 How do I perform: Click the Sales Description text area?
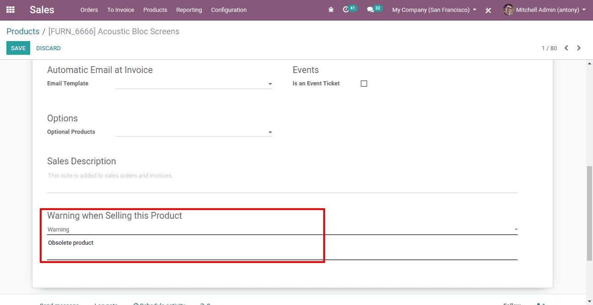[x=282, y=181]
